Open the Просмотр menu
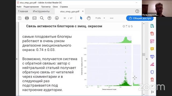This screenshot has width=172, height=96. tap(46, 7)
